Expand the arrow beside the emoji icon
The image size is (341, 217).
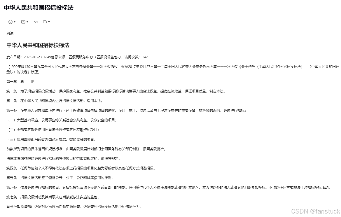point(15,22)
